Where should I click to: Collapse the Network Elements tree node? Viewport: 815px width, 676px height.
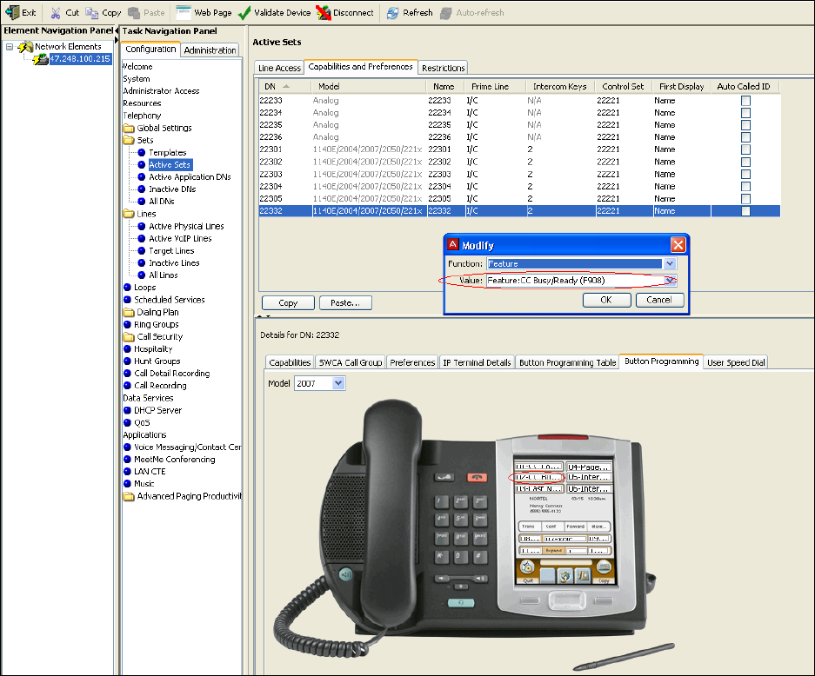tap(10, 47)
